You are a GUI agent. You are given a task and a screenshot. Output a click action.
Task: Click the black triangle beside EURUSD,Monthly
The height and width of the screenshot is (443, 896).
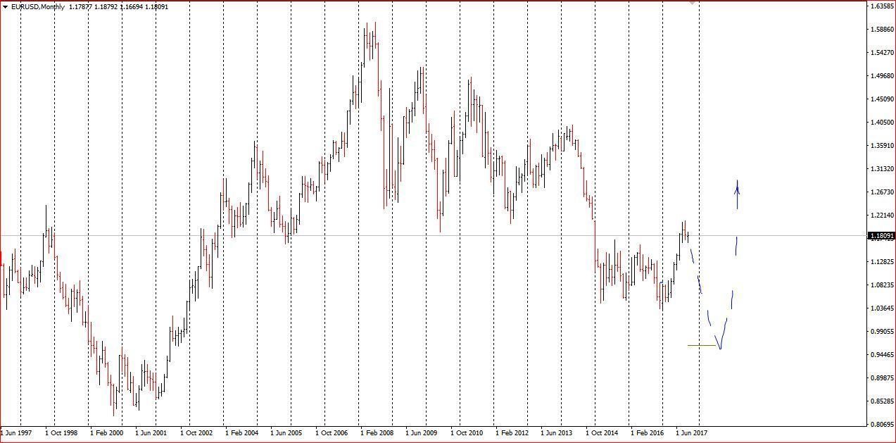5,7
